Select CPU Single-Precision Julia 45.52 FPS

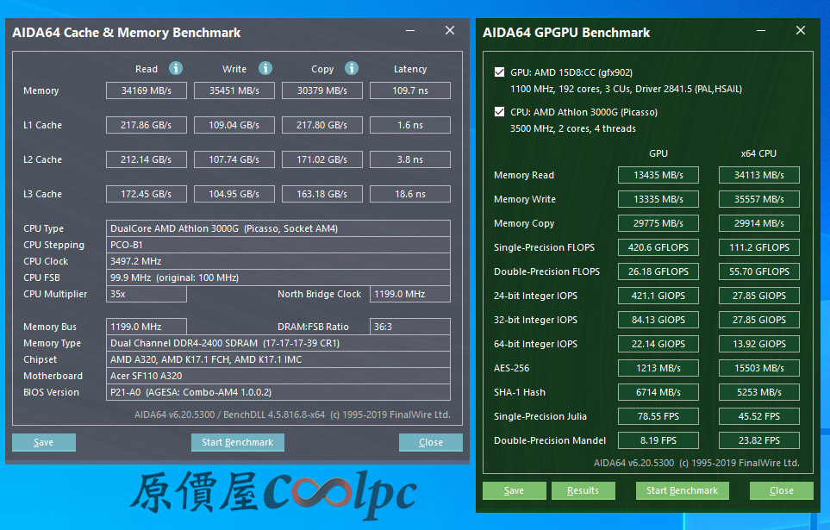pos(759,416)
